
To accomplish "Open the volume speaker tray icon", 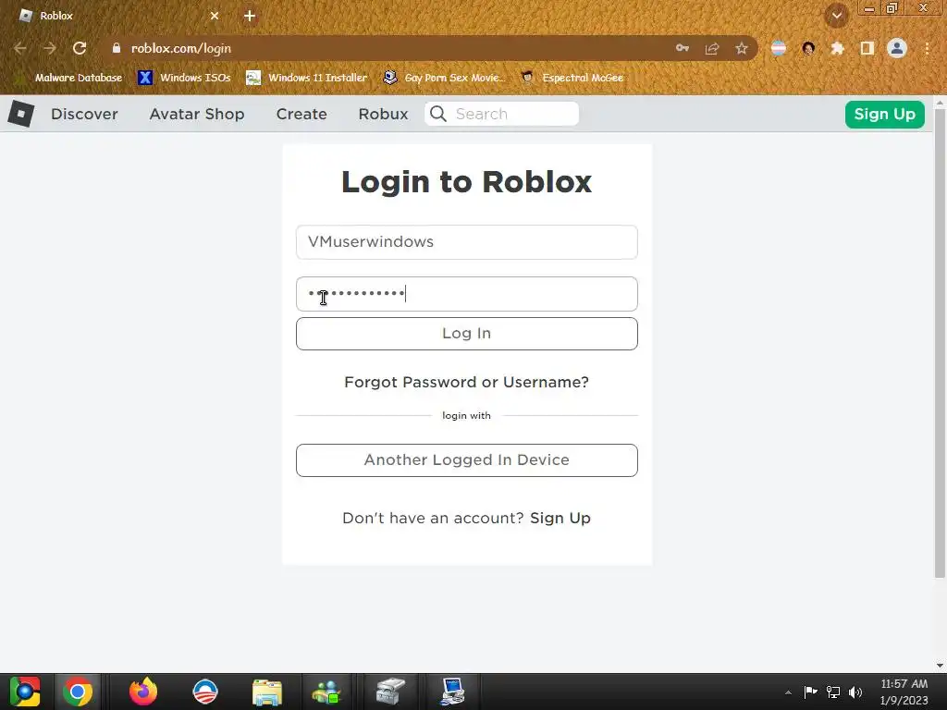I will click(855, 692).
